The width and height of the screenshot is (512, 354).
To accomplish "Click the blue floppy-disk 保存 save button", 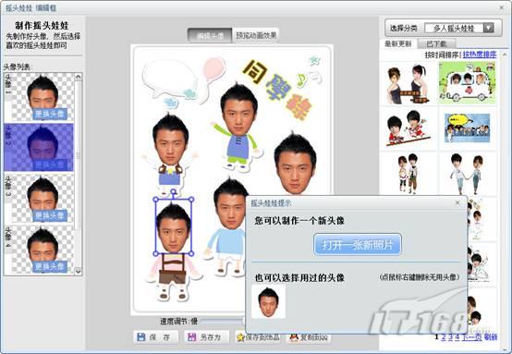I will pyautogui.click(x=156, y=337).
